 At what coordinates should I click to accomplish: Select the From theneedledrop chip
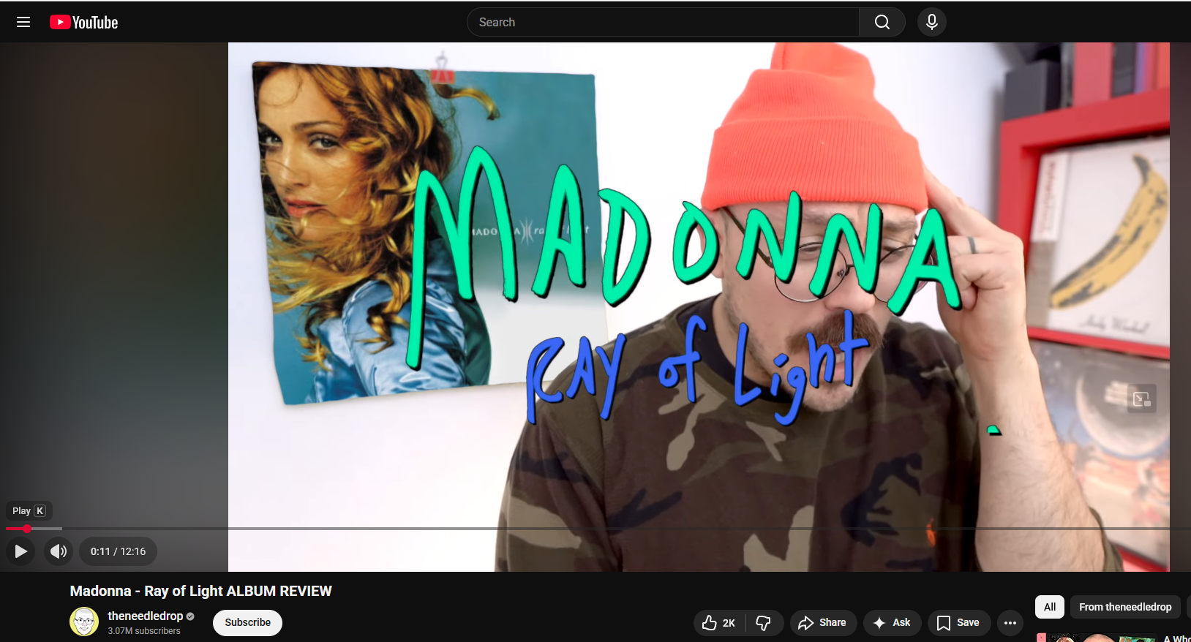tap(1125, 607)
